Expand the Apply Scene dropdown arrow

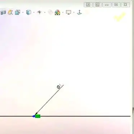(63, 12)
